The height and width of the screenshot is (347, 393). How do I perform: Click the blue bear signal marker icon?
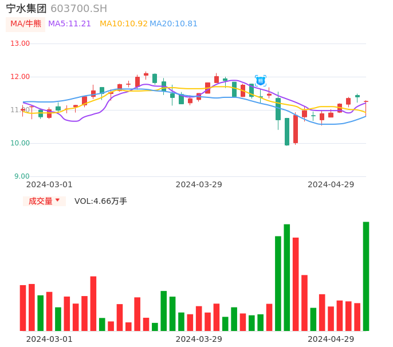pyautogui.click(x=261, y=81)
